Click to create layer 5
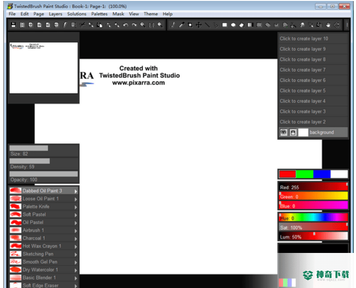The height and width of the screenshot is (288, 356). click(x=313, y=91)
